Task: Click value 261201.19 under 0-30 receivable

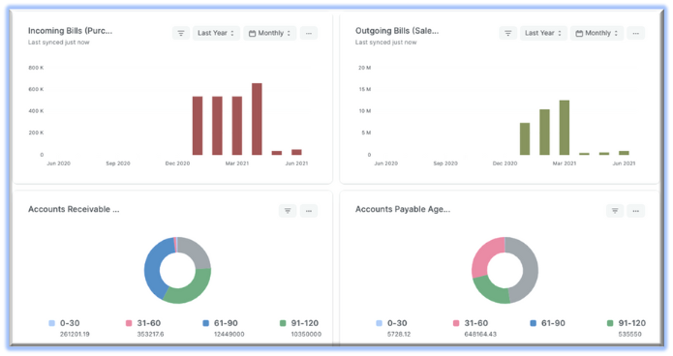Action: [x=75, y=334]
